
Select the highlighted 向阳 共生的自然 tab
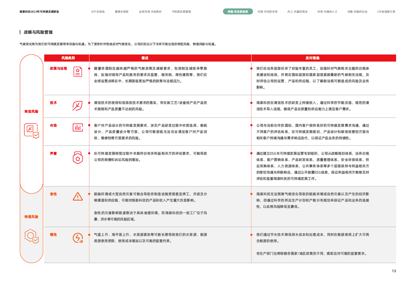pyautogui.click(x=238, y=12)
